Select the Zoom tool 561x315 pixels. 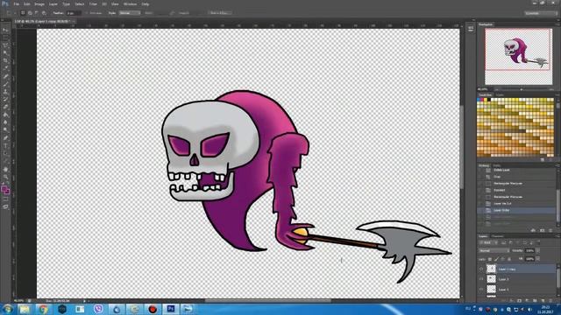(5, 177)
